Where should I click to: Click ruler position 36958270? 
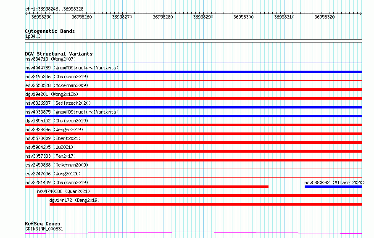pyautogui.click(x=122, y=17)
